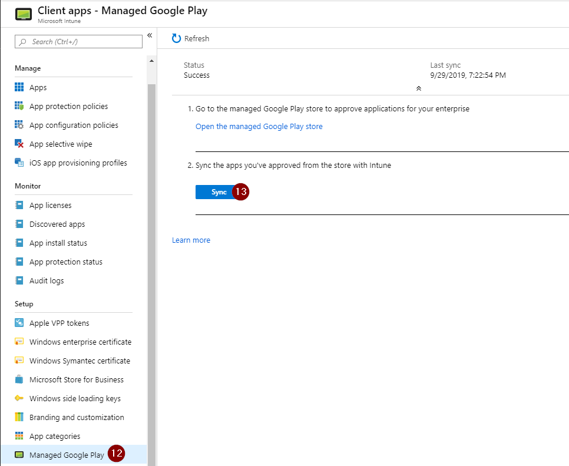The image size is (569, 466).
Task: Click the App categories icon
Action: click(x=19, y=437)
